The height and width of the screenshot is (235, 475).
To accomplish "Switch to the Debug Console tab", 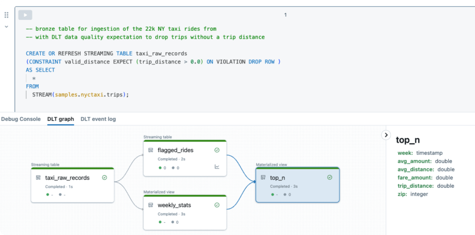I will pyautogui.click(x=21, y=119).
